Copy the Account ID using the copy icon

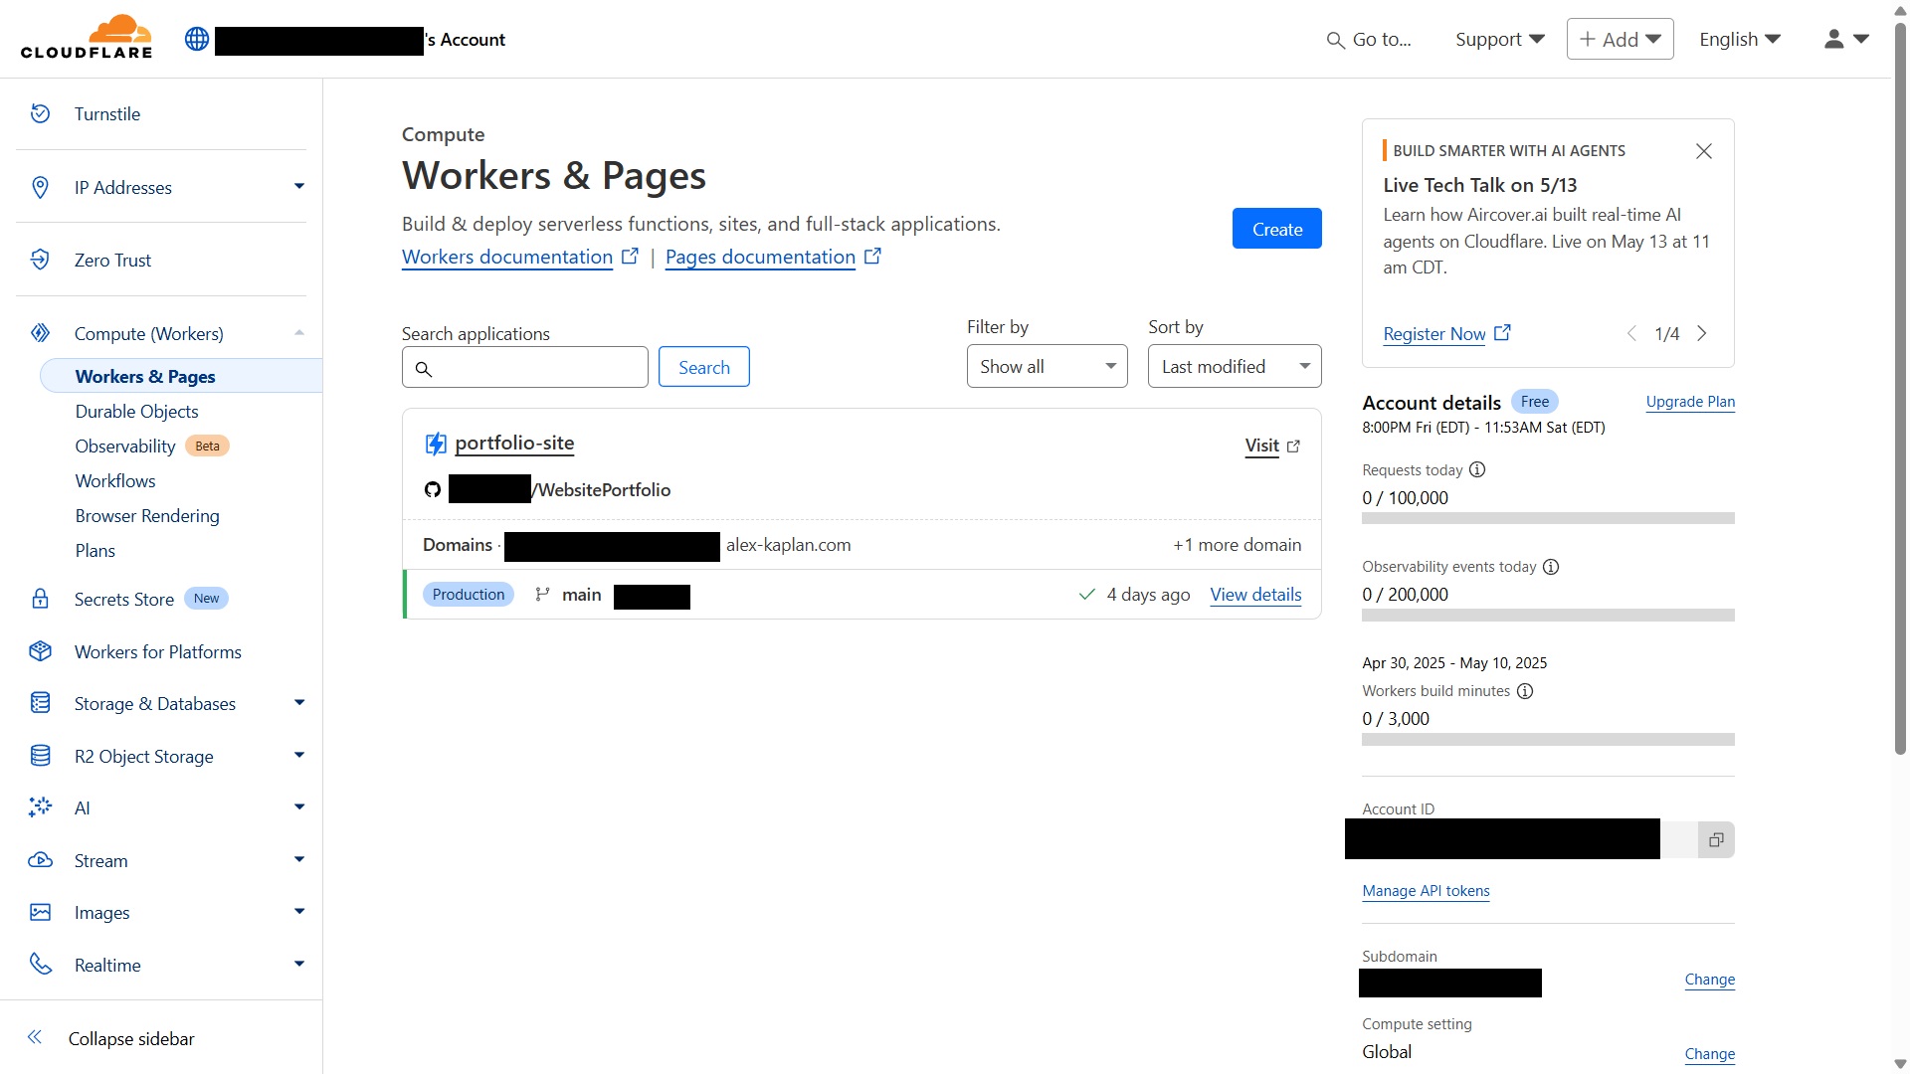[1716, 839]
